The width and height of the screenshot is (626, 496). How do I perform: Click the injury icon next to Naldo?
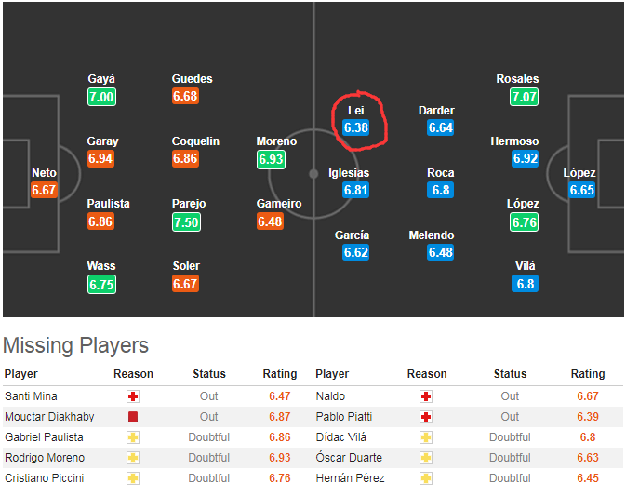tap(426, 396)
